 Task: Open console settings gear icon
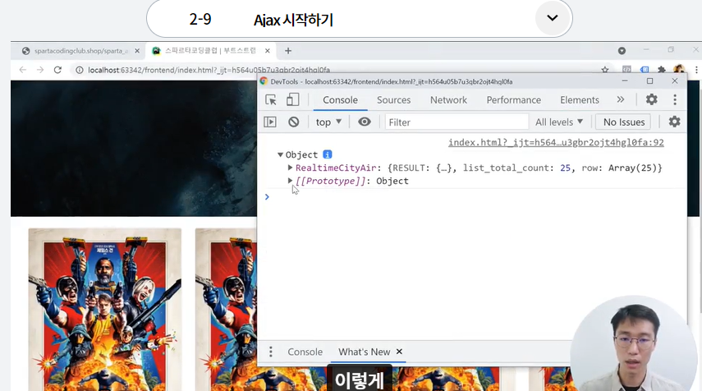pyautogui.click(x=674, y=122)
